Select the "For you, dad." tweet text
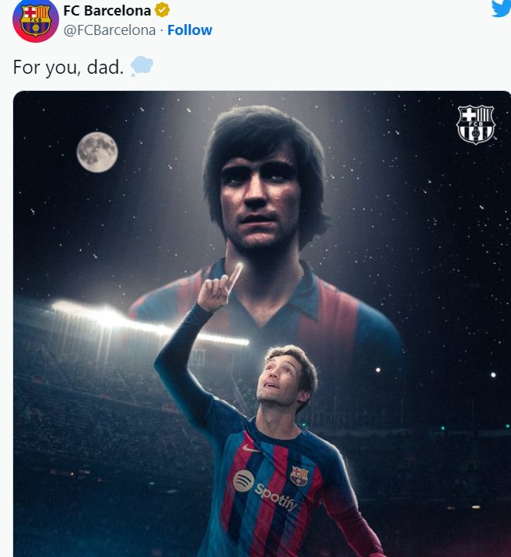The width and height of the screenshot is (511, 557). [x=68, y=67]
